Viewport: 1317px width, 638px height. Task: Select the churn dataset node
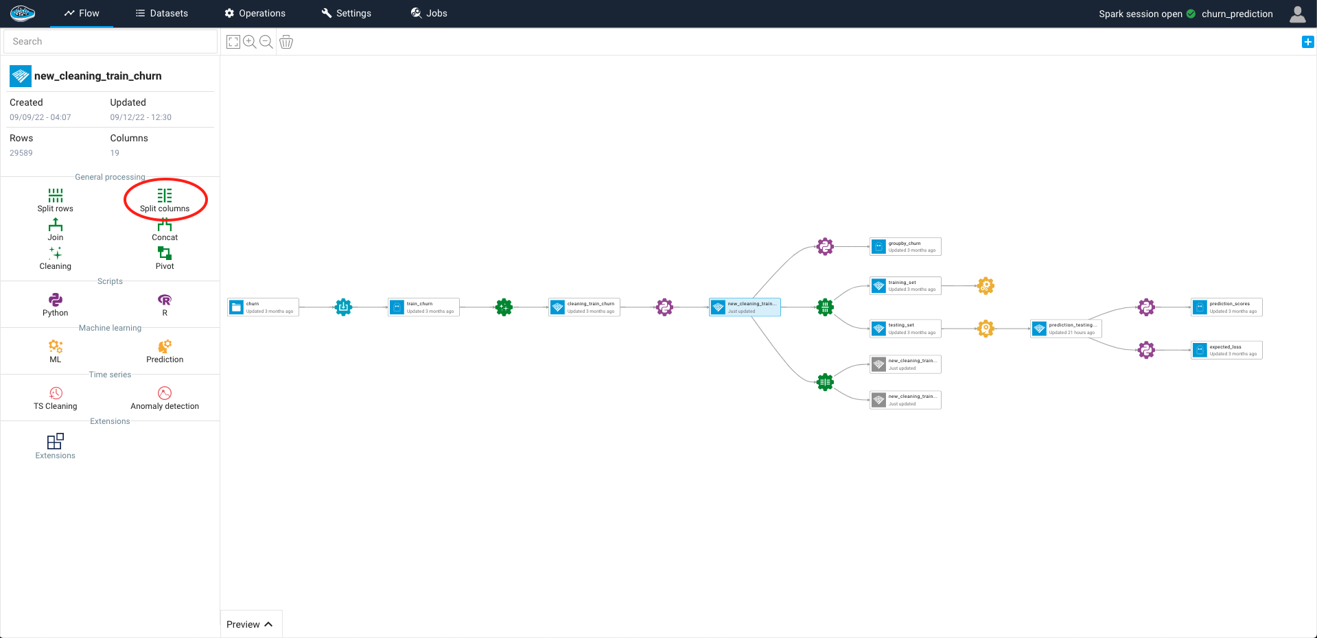(263, 307)
